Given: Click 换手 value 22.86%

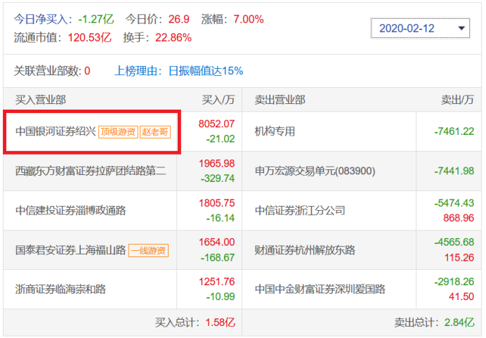Looking at the screenshot, I should point(173,37).
